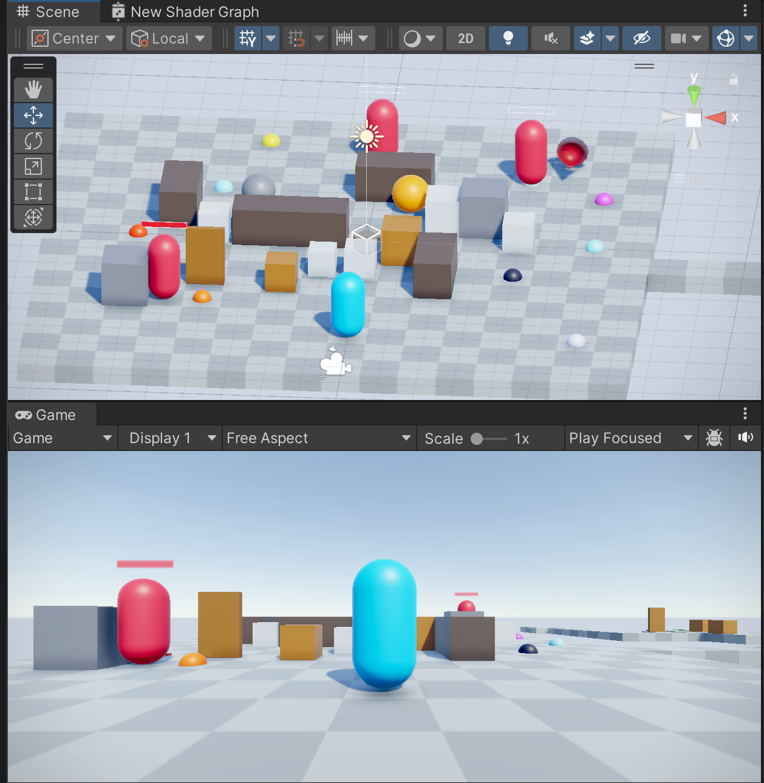Toggle the scene gizmo lock
Viewport: 764px width, 783px height.
pyautogui.click(x=734, y=80)
